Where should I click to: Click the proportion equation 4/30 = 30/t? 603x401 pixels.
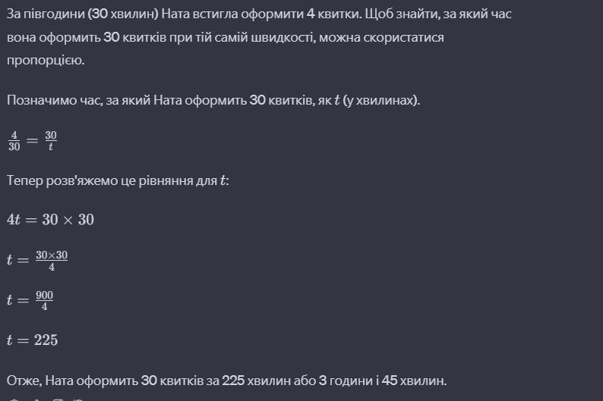pyautogui.click(x=32, y=141)
